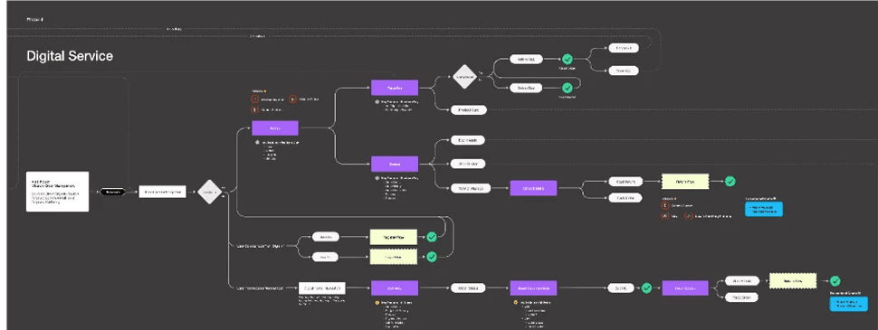878x330 pixels.
Task: Click the yellow flow box after Order Details branch
Action: 685,181
